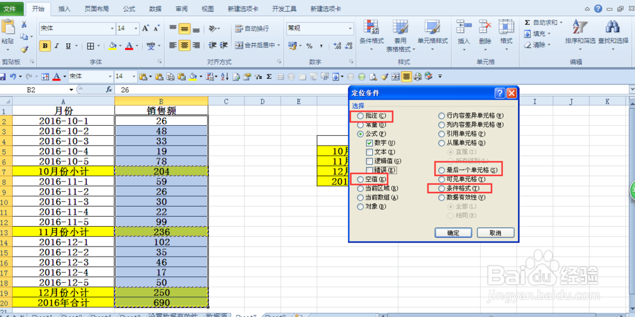Click the 填充 fill button

(537, 34)
